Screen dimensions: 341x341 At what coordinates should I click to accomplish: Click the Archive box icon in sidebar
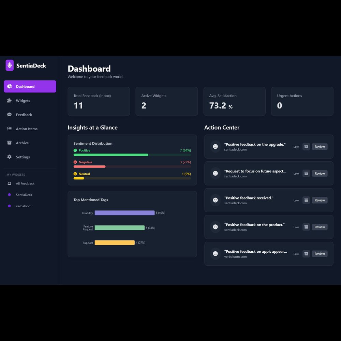[9, 143]
